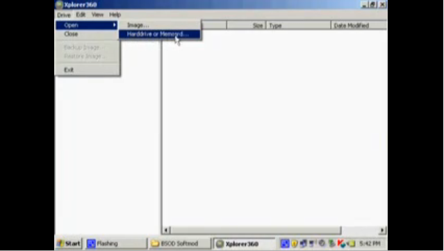
Task: Switch to the Flashing taskbar window
Action: (116, 243)
